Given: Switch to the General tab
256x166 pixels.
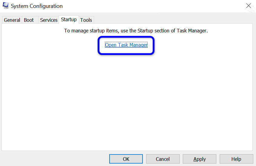Looking at the screenshot, I should pos(12,20).
